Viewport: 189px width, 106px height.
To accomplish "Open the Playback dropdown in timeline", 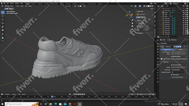I will click(8, 94).
